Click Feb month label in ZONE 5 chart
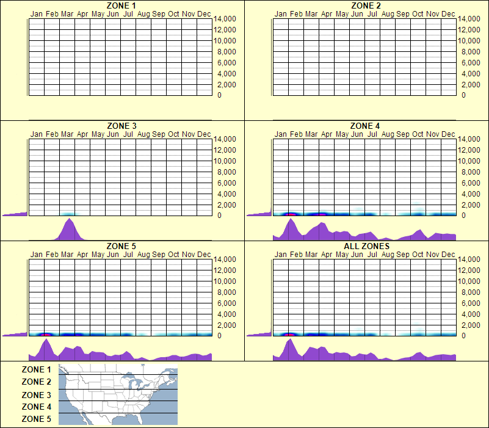This screenshot has height=428, width=489. pos(52,255)
